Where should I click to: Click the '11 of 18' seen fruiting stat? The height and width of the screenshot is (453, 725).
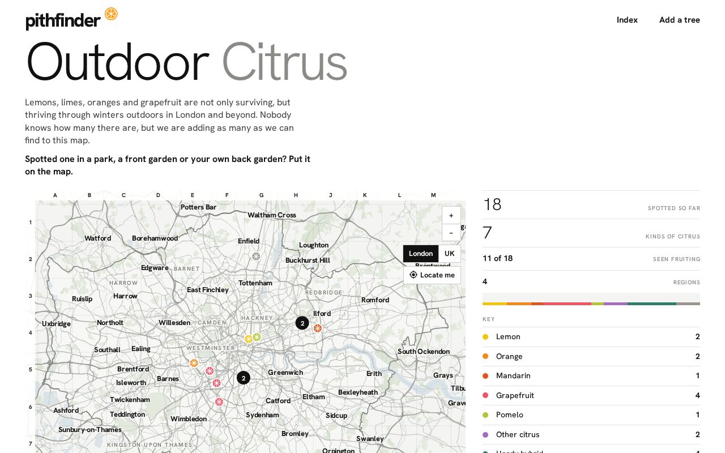click(498, 259)
